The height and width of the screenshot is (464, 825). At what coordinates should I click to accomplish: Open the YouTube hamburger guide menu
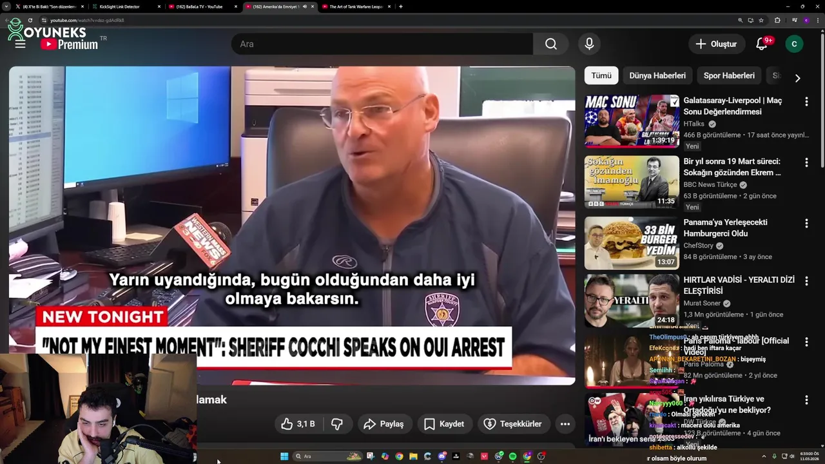pyautogui.click(x=20, y=44)
